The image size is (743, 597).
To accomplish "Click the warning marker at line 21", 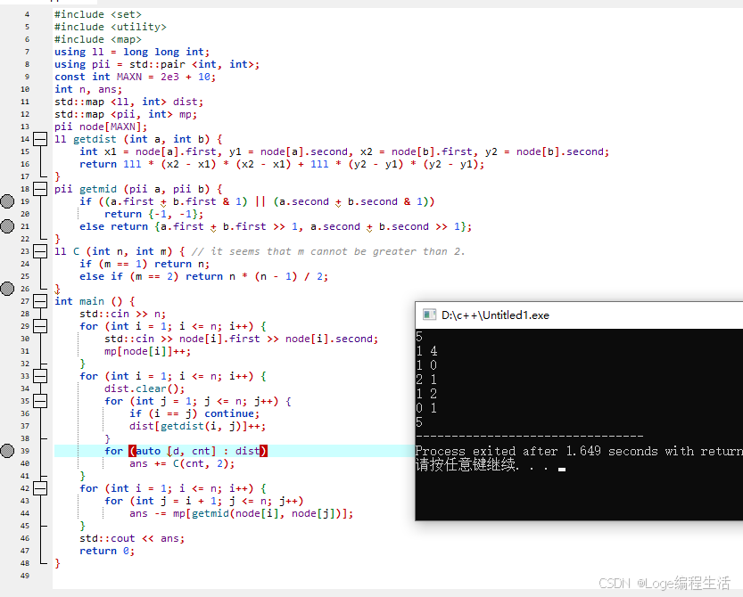I will pyautogui.click(x=7, y=226).
